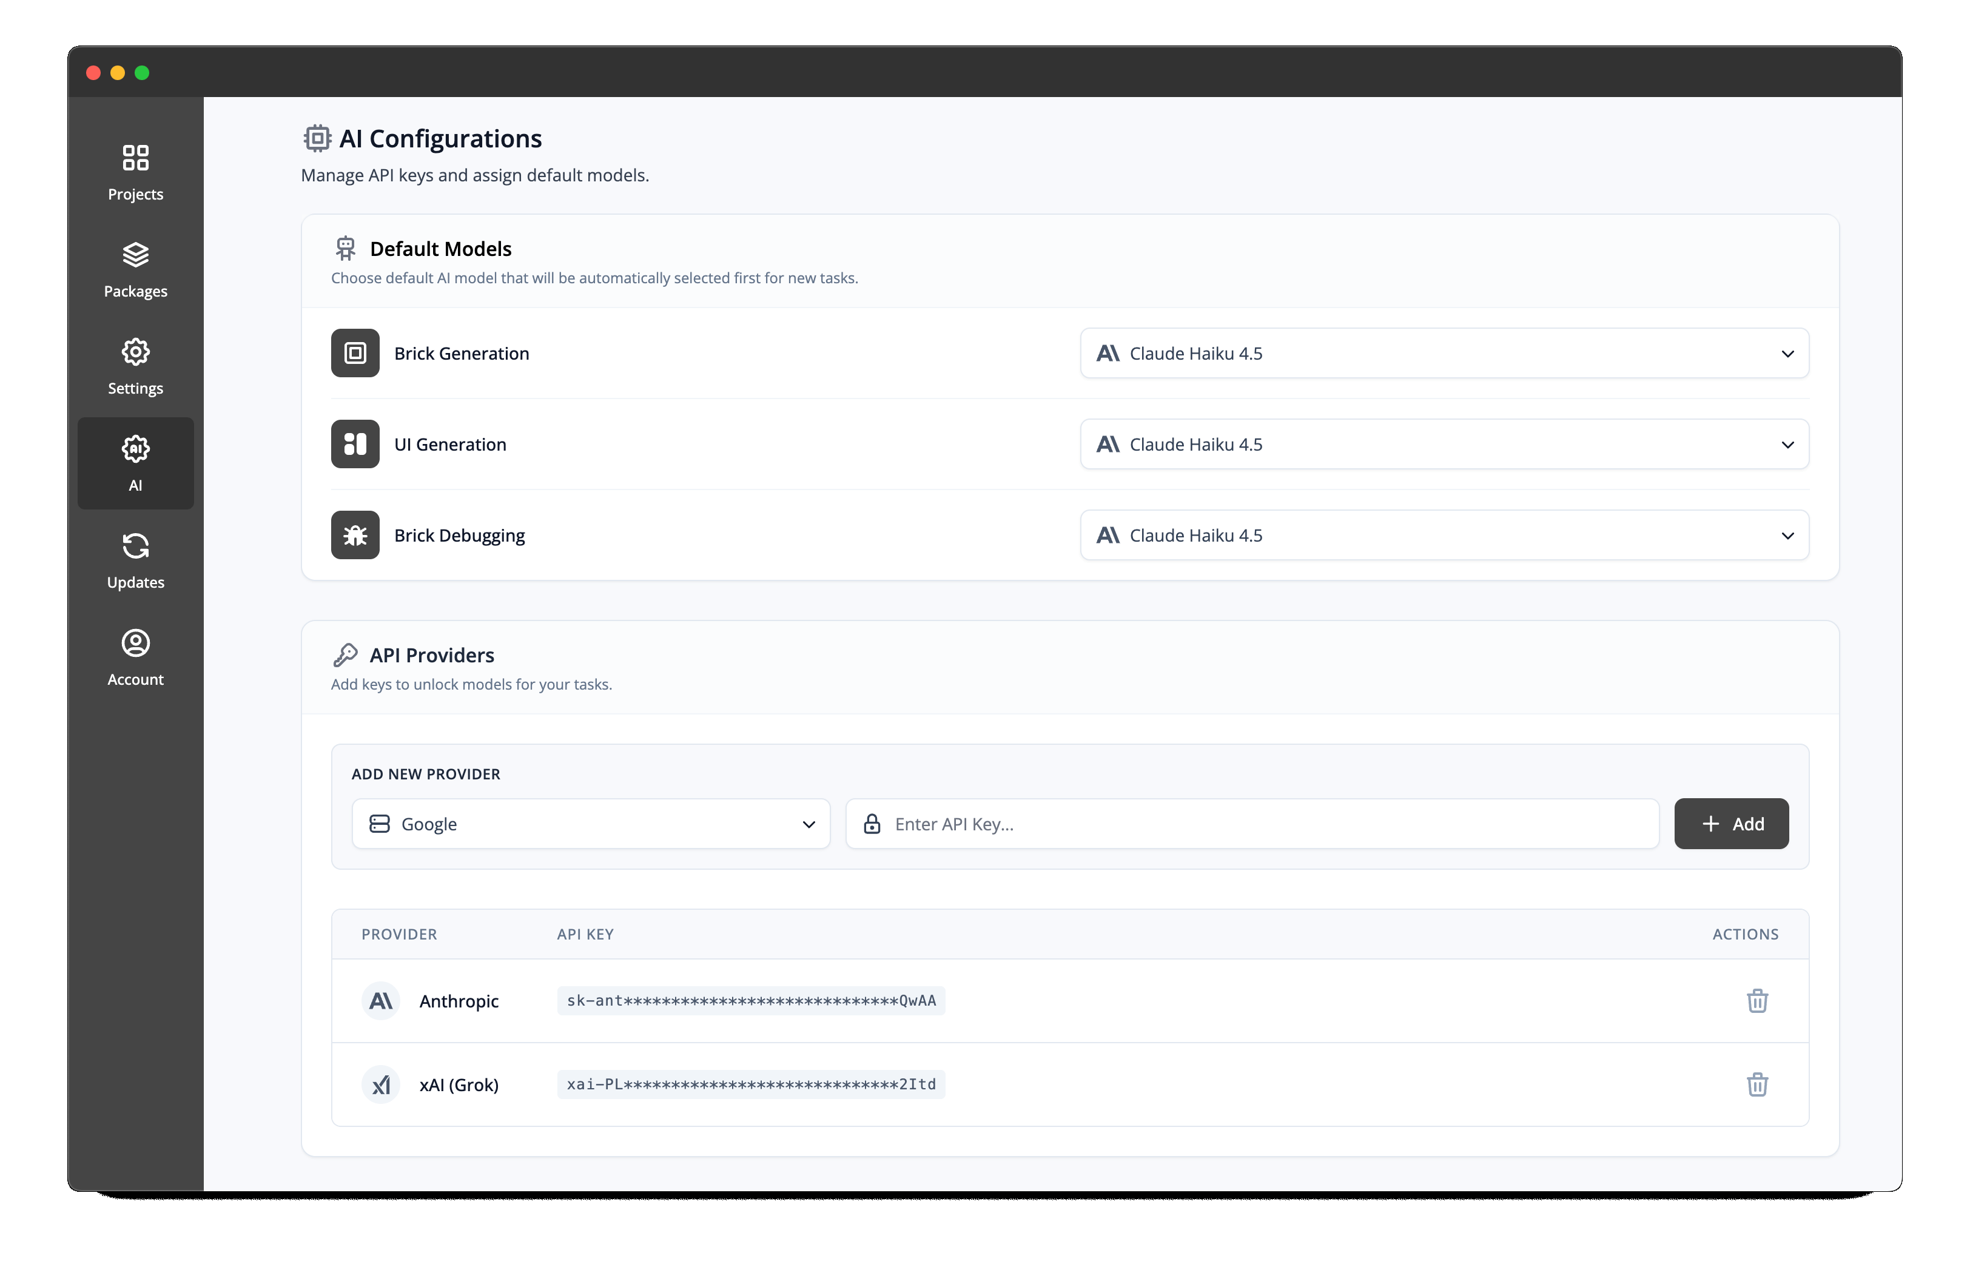Open Brick Debugging model dropdown
1970x1281 pixels.
[x=1444, y=536]
